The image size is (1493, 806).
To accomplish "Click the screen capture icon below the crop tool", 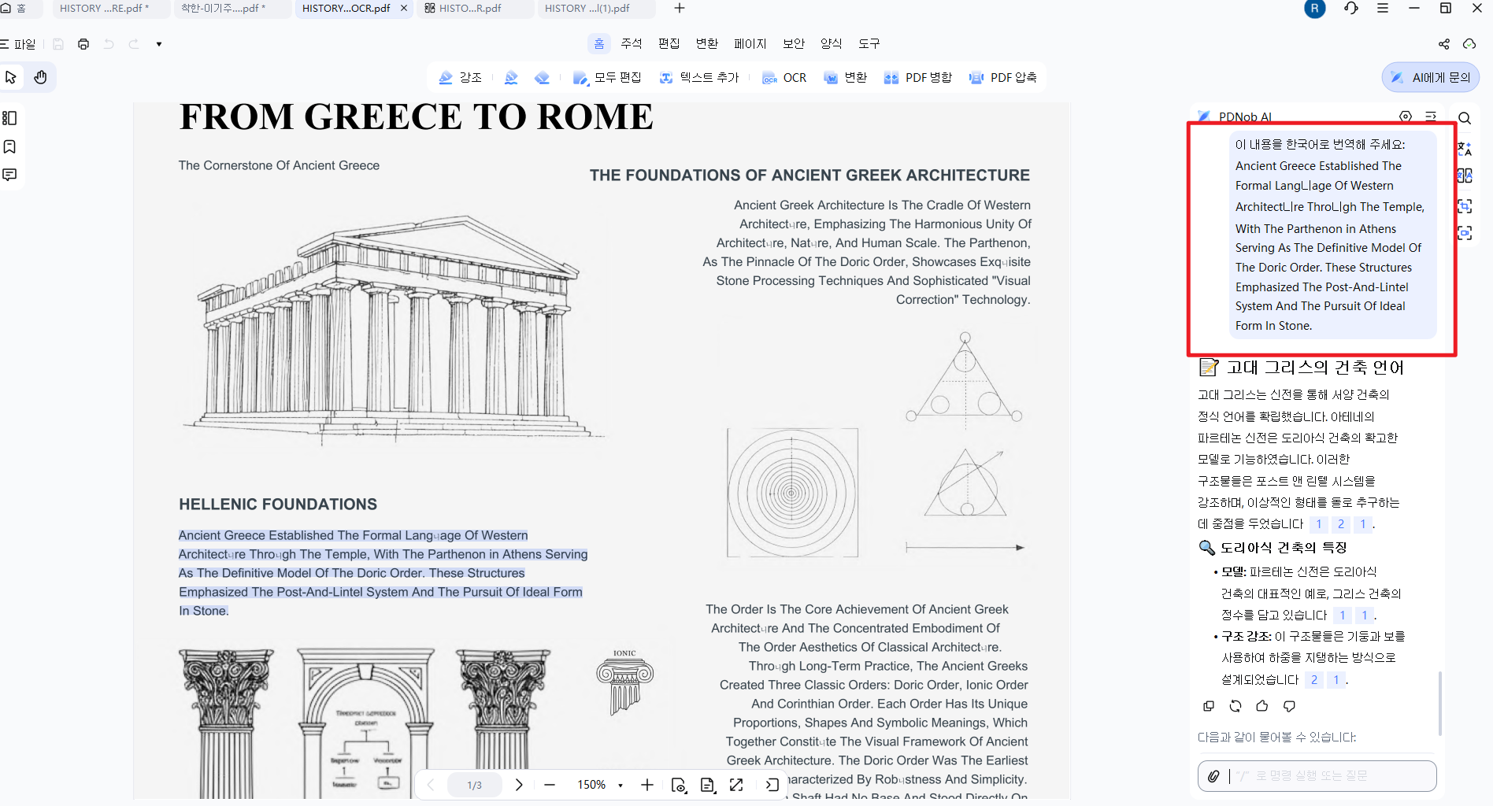I will pyautogui.click(x=1465, y=233).
